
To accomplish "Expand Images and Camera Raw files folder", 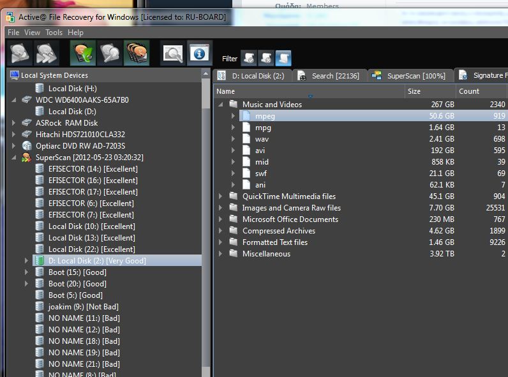I will (x=221, y=208).
